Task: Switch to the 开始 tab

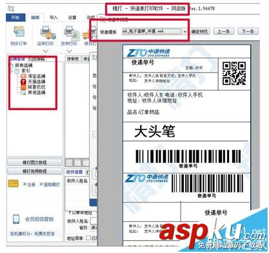Action: tap(15, 17)
